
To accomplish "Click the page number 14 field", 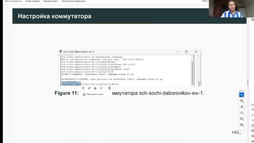I will [x=252, y=105].
